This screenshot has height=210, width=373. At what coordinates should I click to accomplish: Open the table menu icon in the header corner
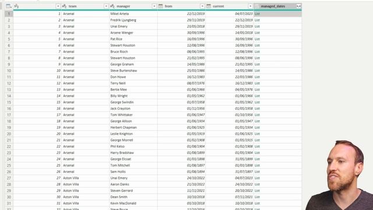(9, 6)
